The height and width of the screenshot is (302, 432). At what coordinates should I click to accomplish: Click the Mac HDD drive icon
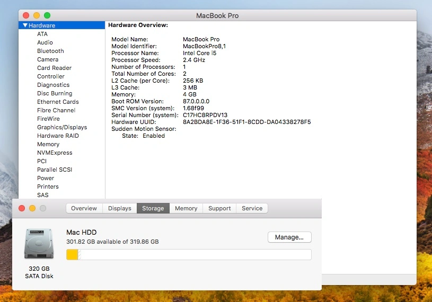pos(39,243)
